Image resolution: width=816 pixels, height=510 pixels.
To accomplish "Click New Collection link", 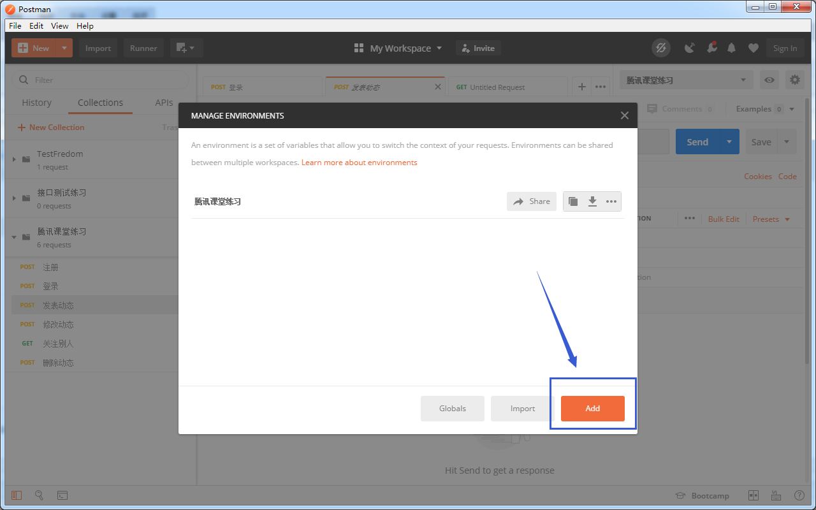I will 51,127.
